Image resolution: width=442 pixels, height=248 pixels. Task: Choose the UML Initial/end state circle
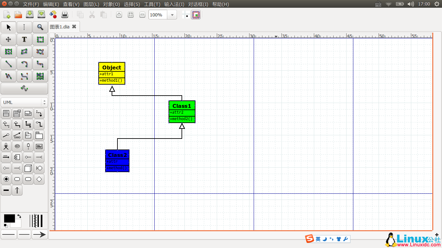point(6,179)
